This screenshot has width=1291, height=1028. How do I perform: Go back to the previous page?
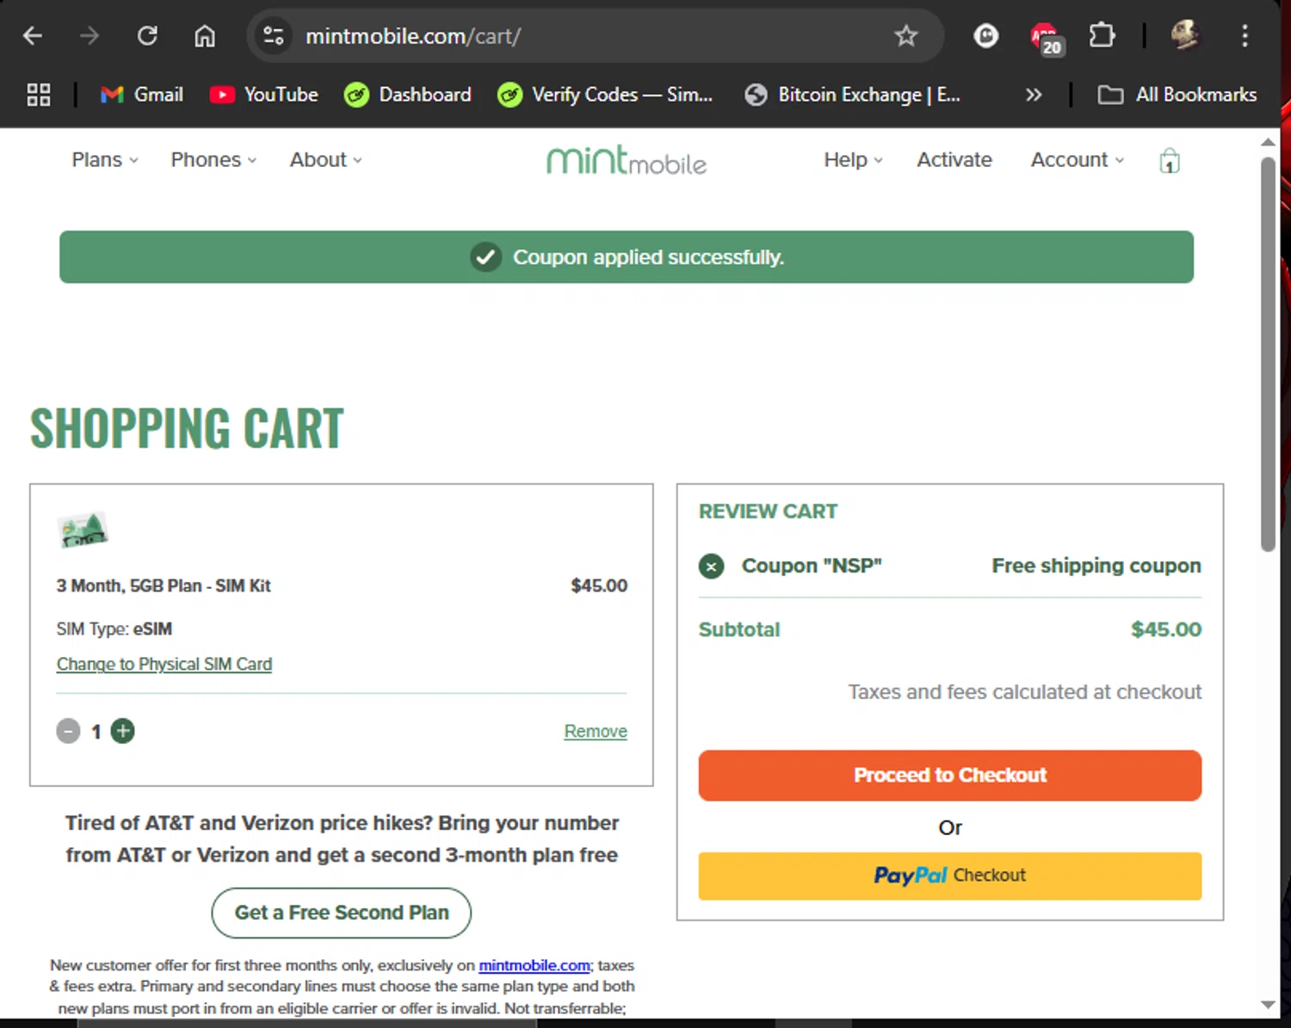pyautogui.click(x=33, y=35)
